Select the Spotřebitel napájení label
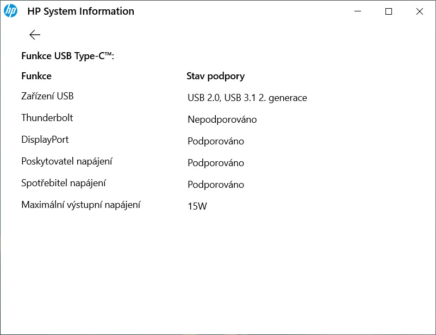 click(64, 183)
